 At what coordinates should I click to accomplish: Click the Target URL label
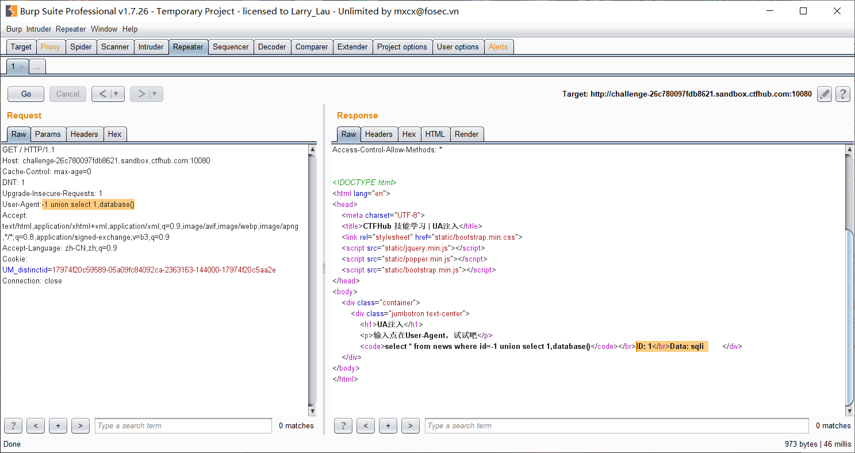[x=687, y=94]
